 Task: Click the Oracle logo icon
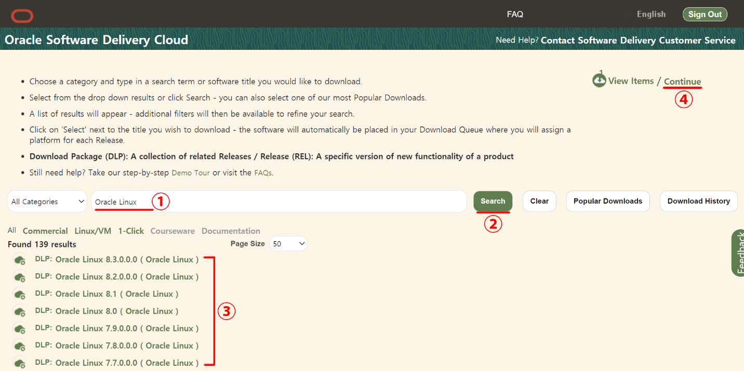coord(22,16)
